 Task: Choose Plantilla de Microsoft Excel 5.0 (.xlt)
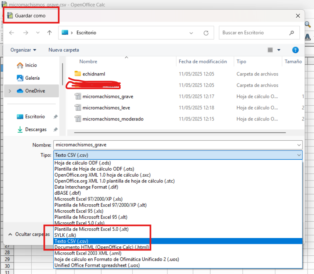tap(178, 229)
